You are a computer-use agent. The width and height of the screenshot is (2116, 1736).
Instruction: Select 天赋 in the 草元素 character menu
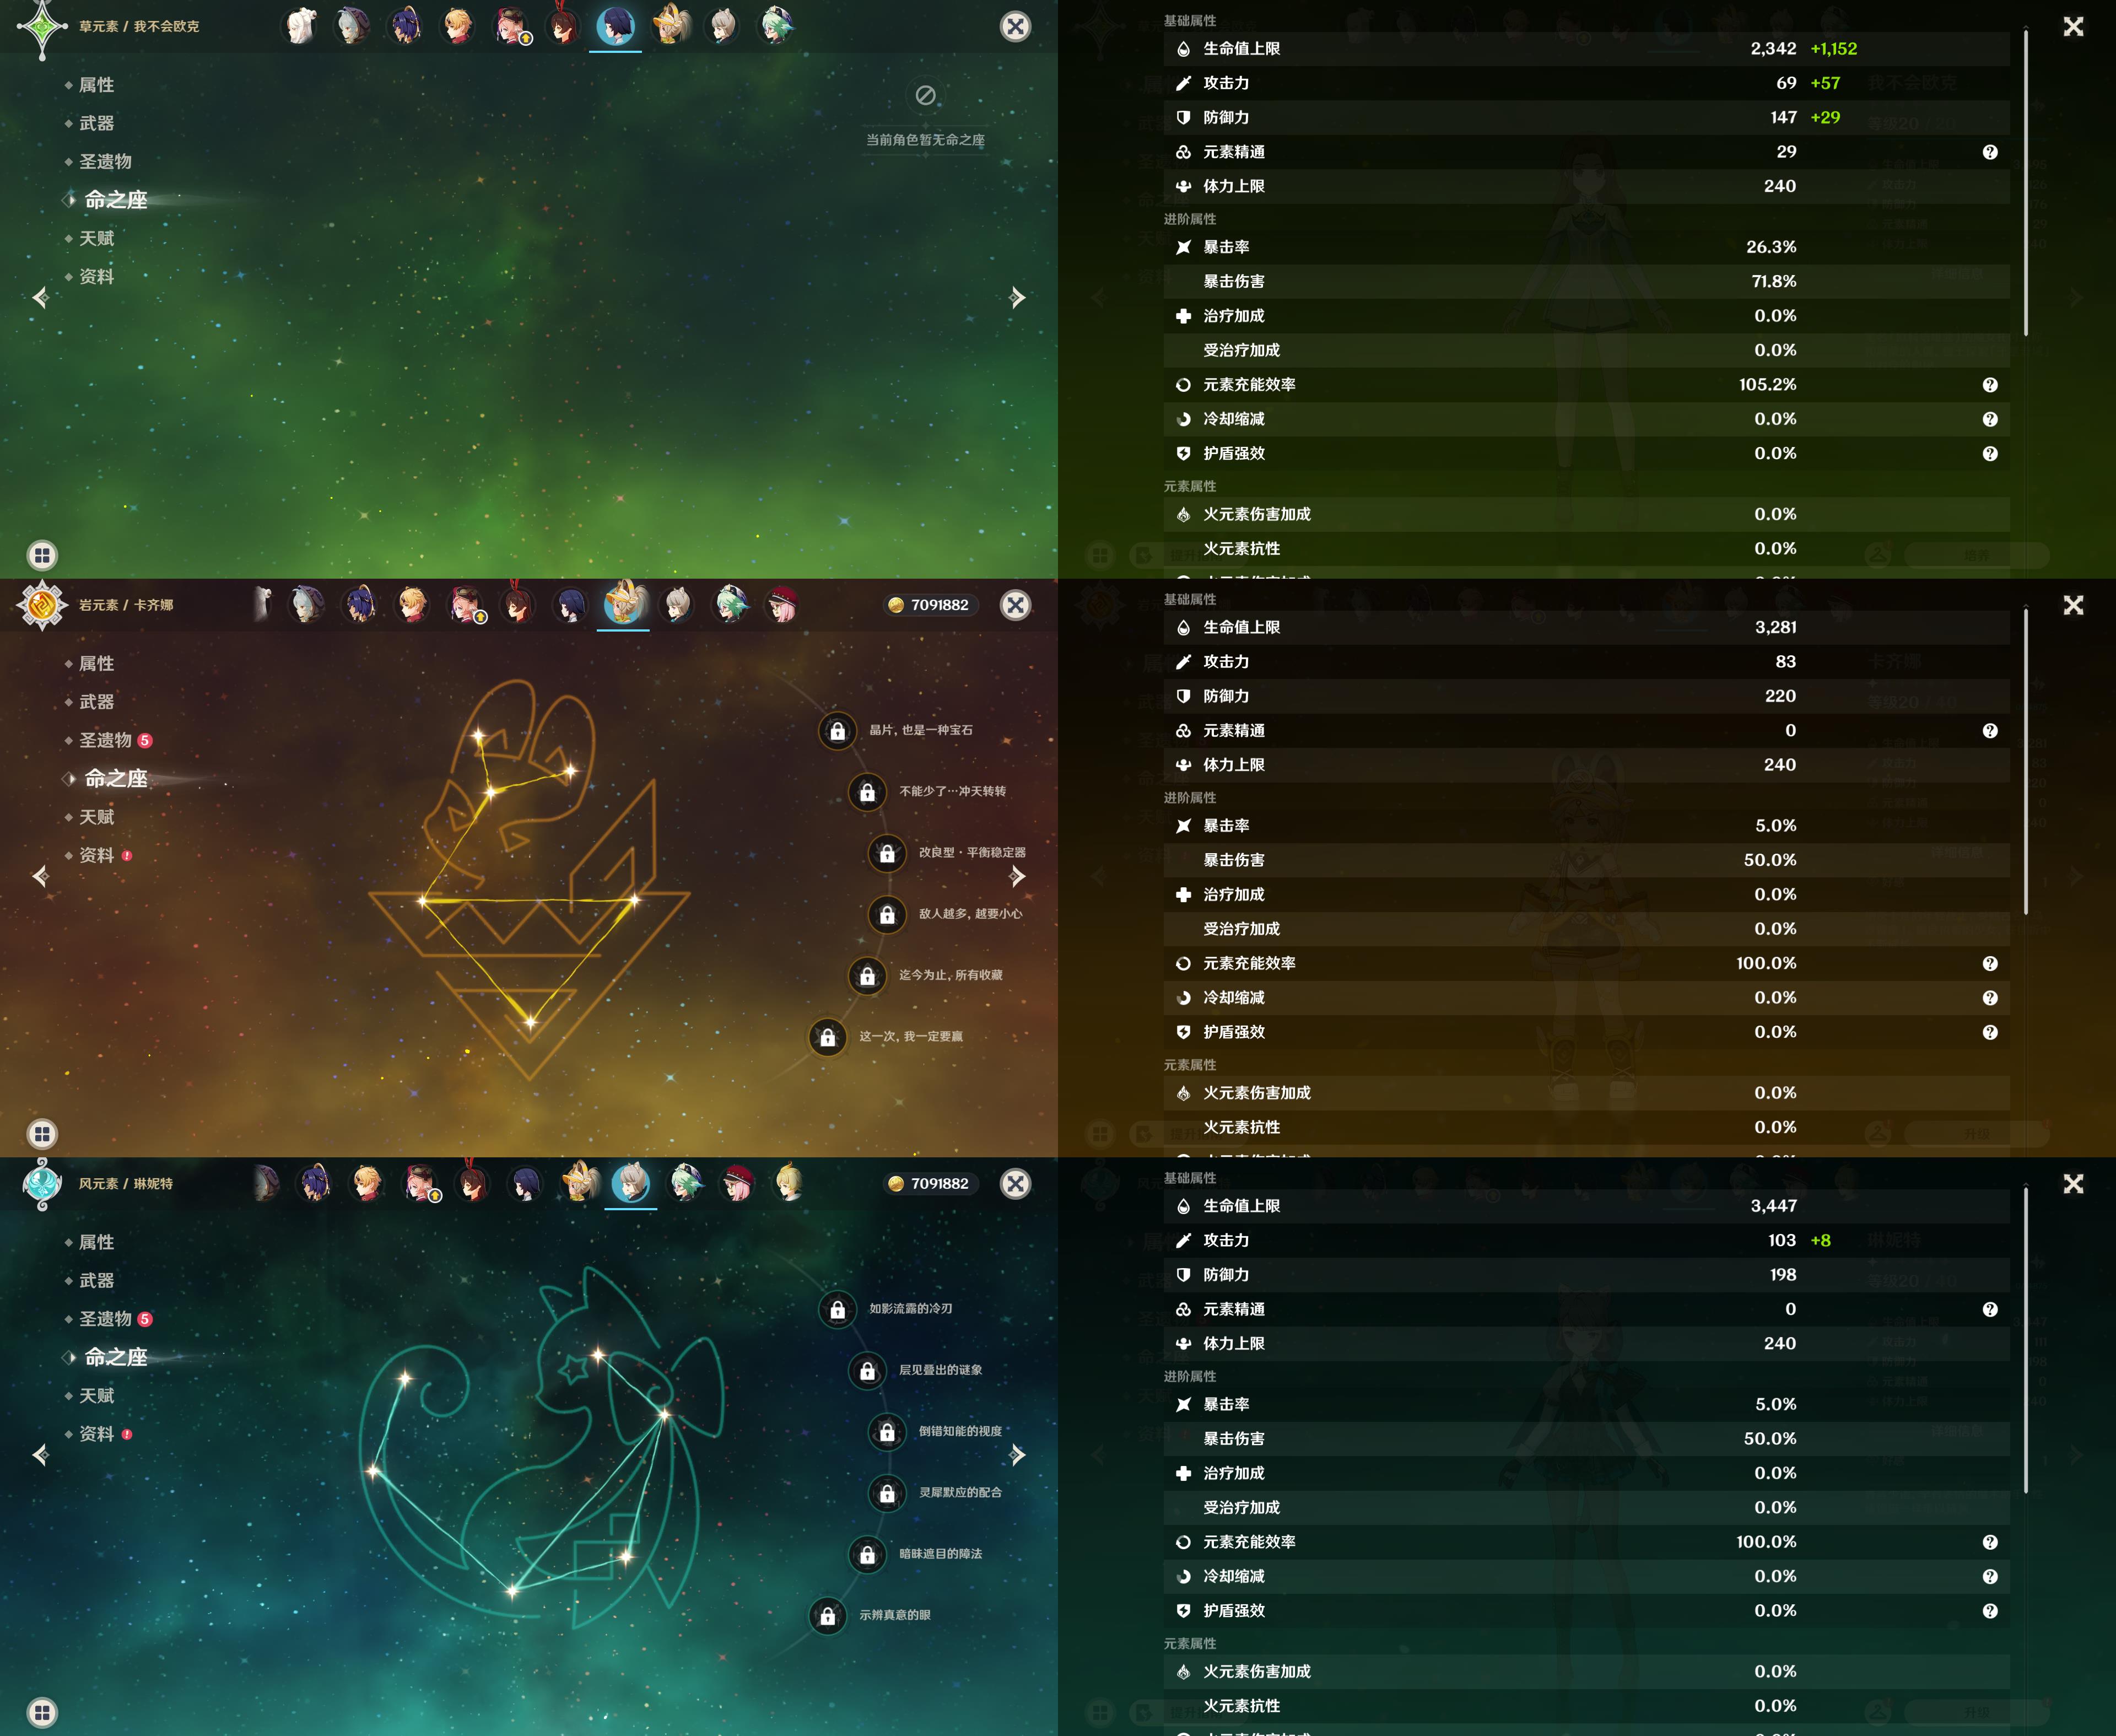(x=96, y=238)
